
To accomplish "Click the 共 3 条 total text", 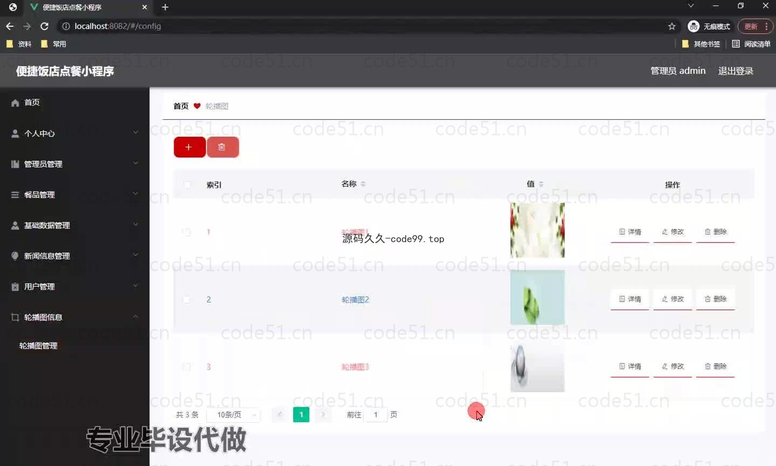I will pos(188,415).
